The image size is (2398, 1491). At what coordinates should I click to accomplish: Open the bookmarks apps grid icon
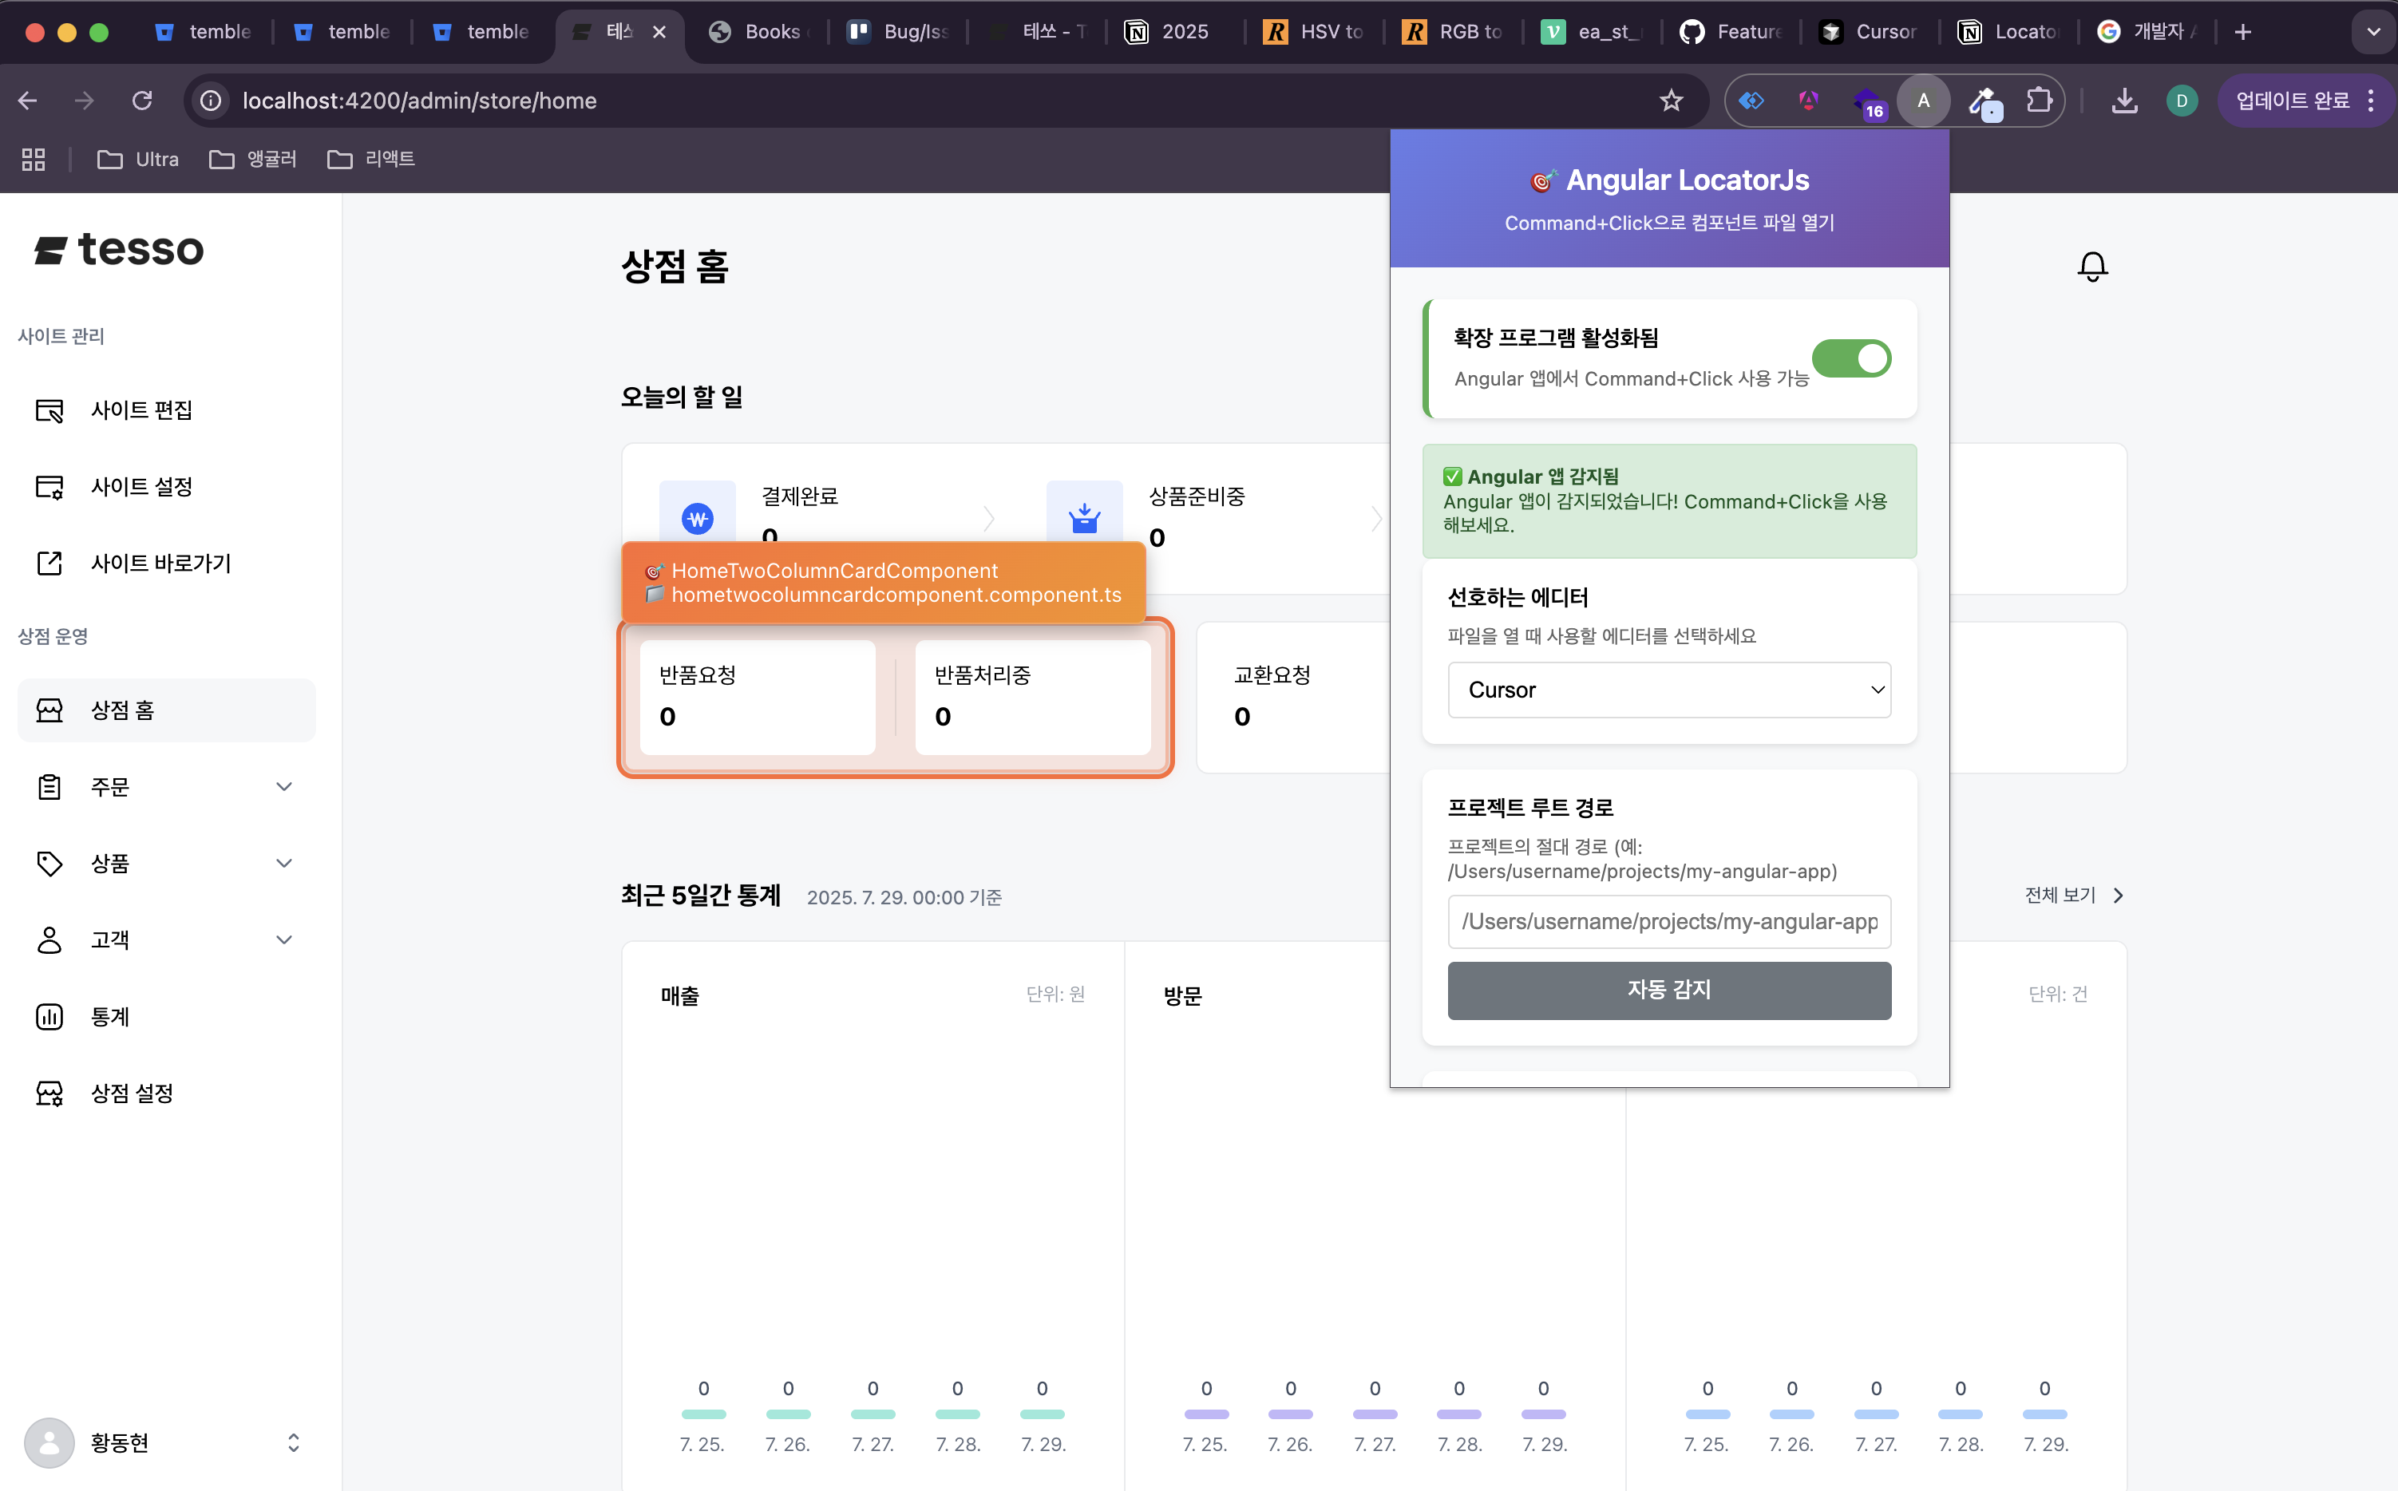point(34,159)
